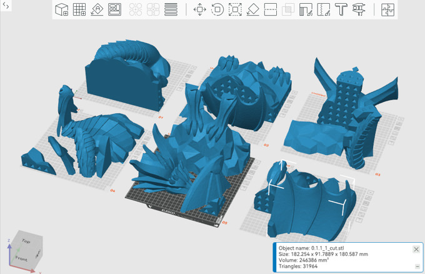
Task: Click the sidebar collapse arrows icon
Action: tap(6, 6)
